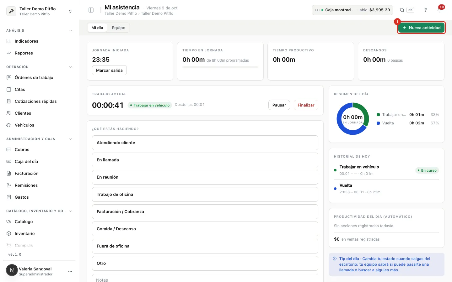Click the Catálogo tag icon

pos(9,222)
